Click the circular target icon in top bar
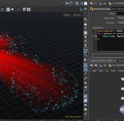 [71, 4]
